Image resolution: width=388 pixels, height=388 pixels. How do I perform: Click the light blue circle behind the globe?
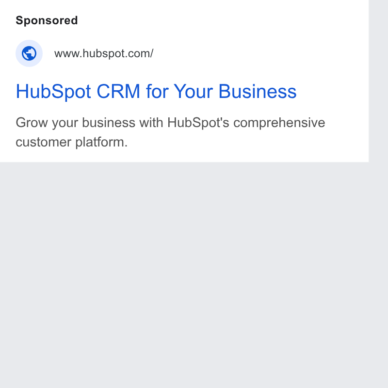click(29, 53)
